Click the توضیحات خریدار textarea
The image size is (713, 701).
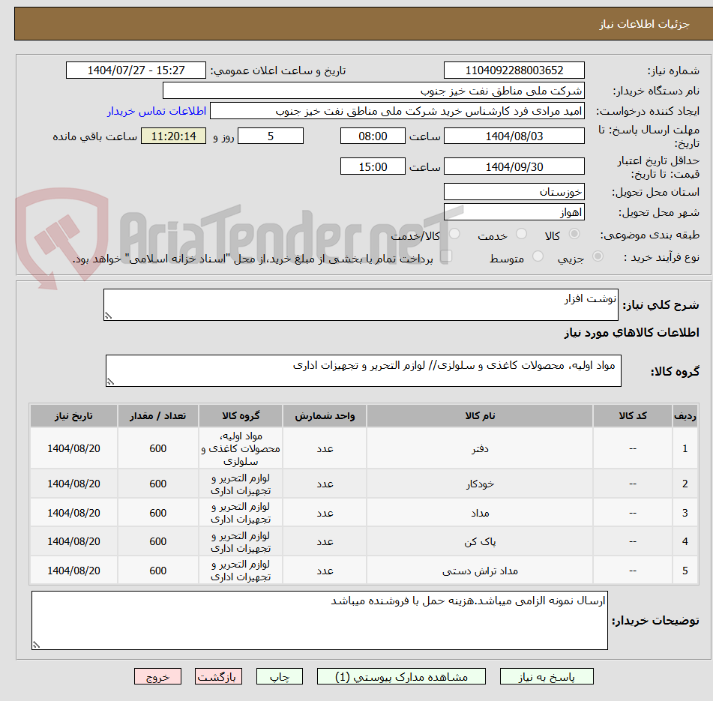point(319,620)
